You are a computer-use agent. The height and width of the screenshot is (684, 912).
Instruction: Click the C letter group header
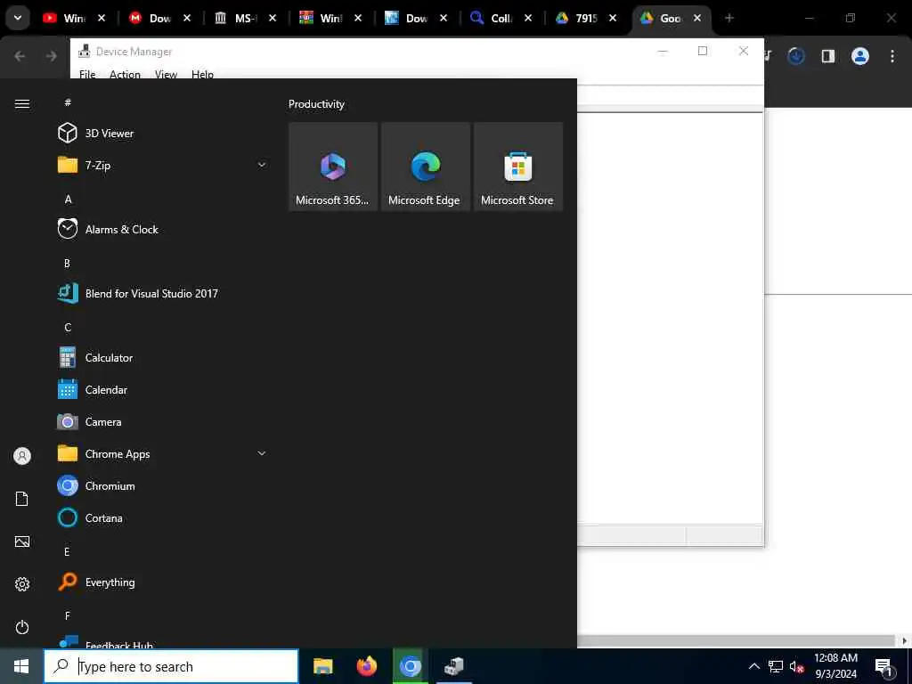tap(68, 327)
